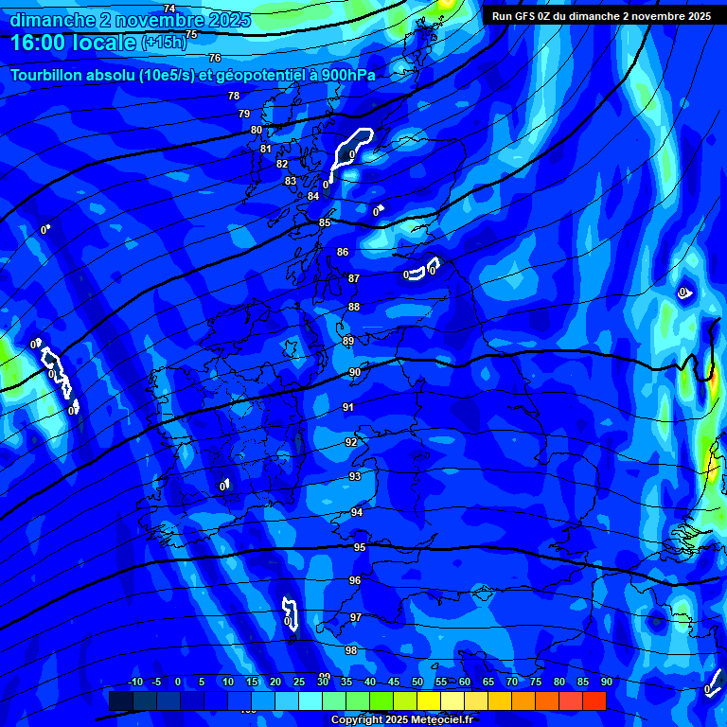The width and height of the screenshot is (727, 727).
Task: Click the contour label '98' near the map bottom
Action: [351, 651]
